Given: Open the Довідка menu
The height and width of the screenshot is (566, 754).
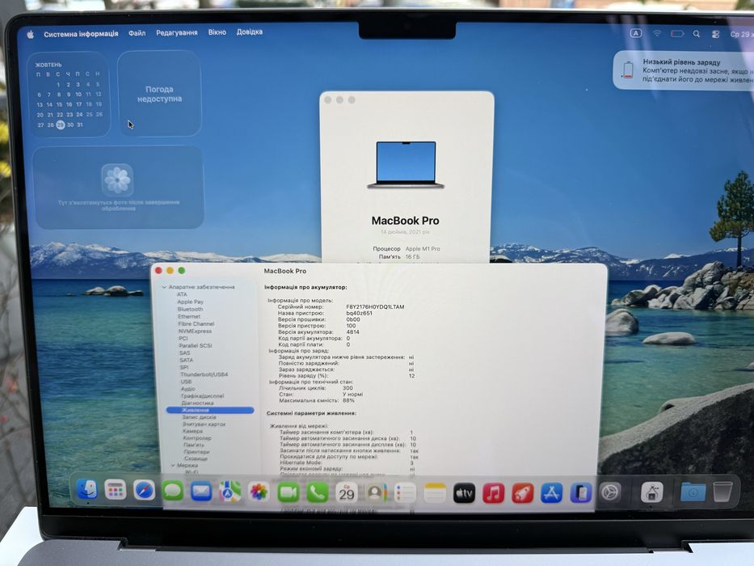Looking at the screenshot, I should [x=249, y=32].
